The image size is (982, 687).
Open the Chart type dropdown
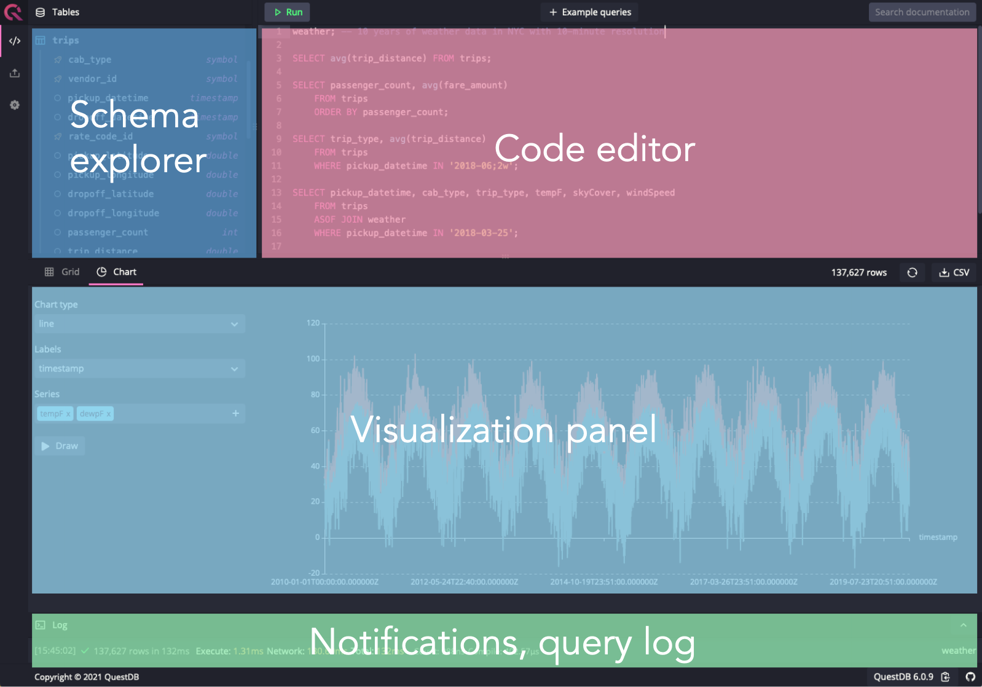click(139, 324)
